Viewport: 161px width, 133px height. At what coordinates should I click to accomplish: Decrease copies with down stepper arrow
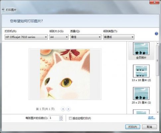[x=61, y=119]
